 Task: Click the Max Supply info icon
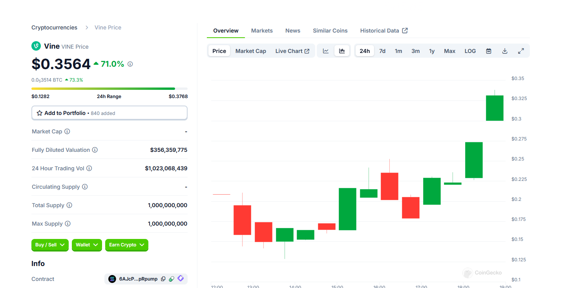click(x=68, y=224)
